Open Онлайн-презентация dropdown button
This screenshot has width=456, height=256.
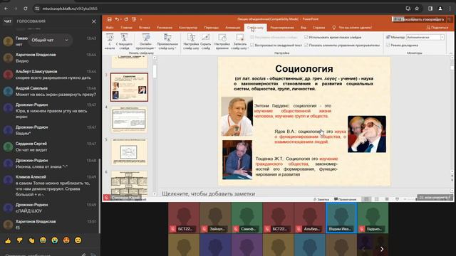pos(146,41)
